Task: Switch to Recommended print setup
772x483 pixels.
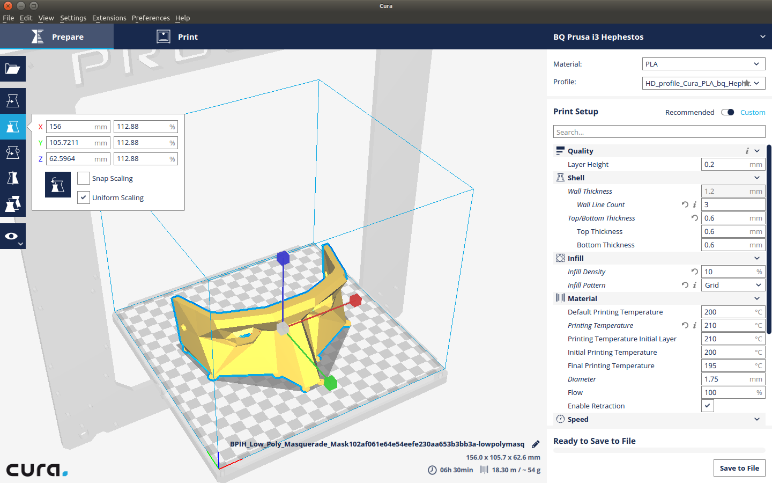Action: (x=689, y=112)
